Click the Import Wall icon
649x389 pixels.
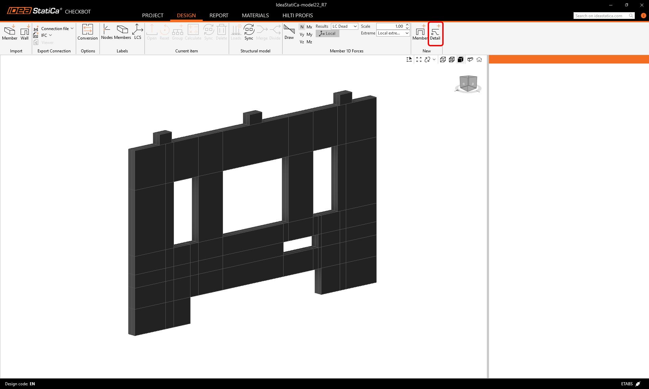click(24, 33)
